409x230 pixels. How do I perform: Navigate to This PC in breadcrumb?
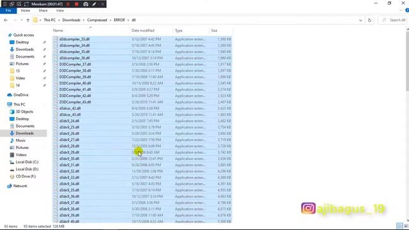coord(50,20)
